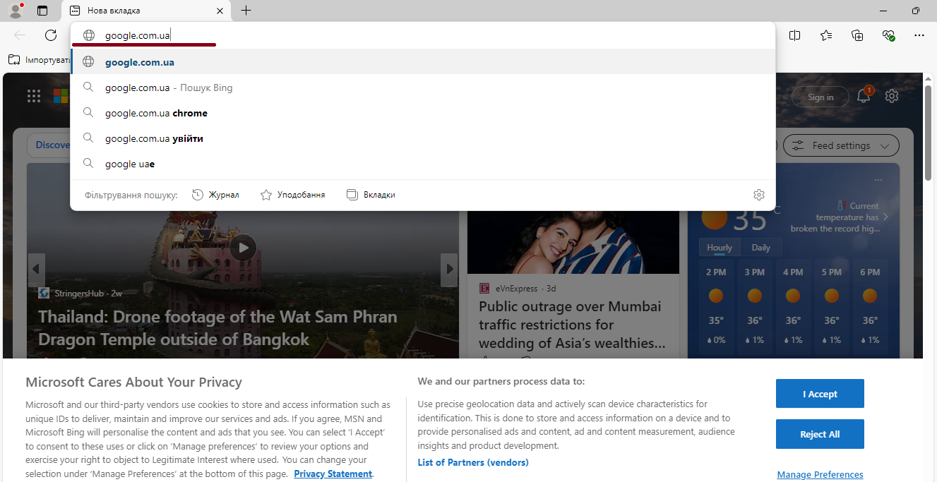Select the 'google.com.ua увійти' suggestion
Viewport: 937px width, 482px height.
click(x=154, y=138)
